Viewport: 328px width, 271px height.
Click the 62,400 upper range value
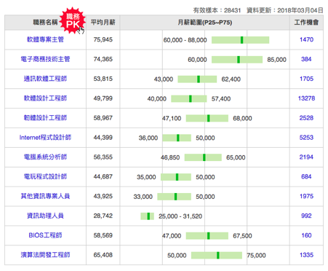coord(231,79)
